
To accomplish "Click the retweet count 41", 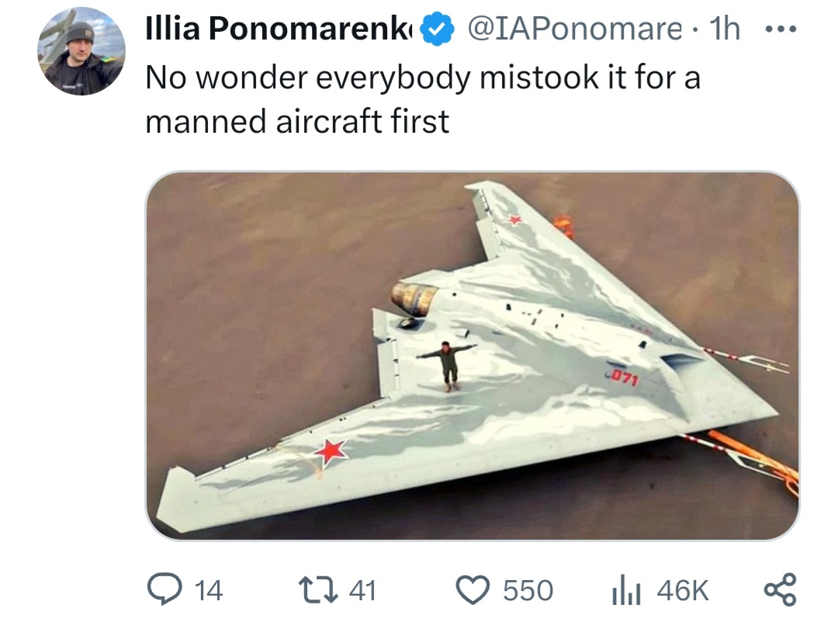I will click(x=363, y=590).
